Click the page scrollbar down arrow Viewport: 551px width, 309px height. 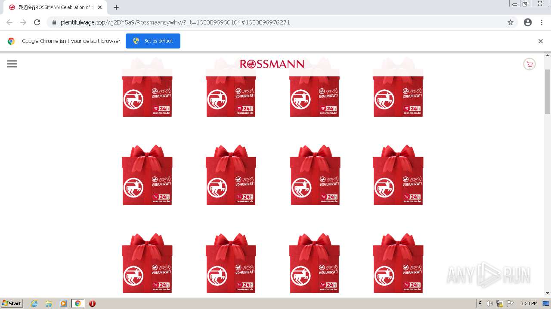tap(548, 293)
